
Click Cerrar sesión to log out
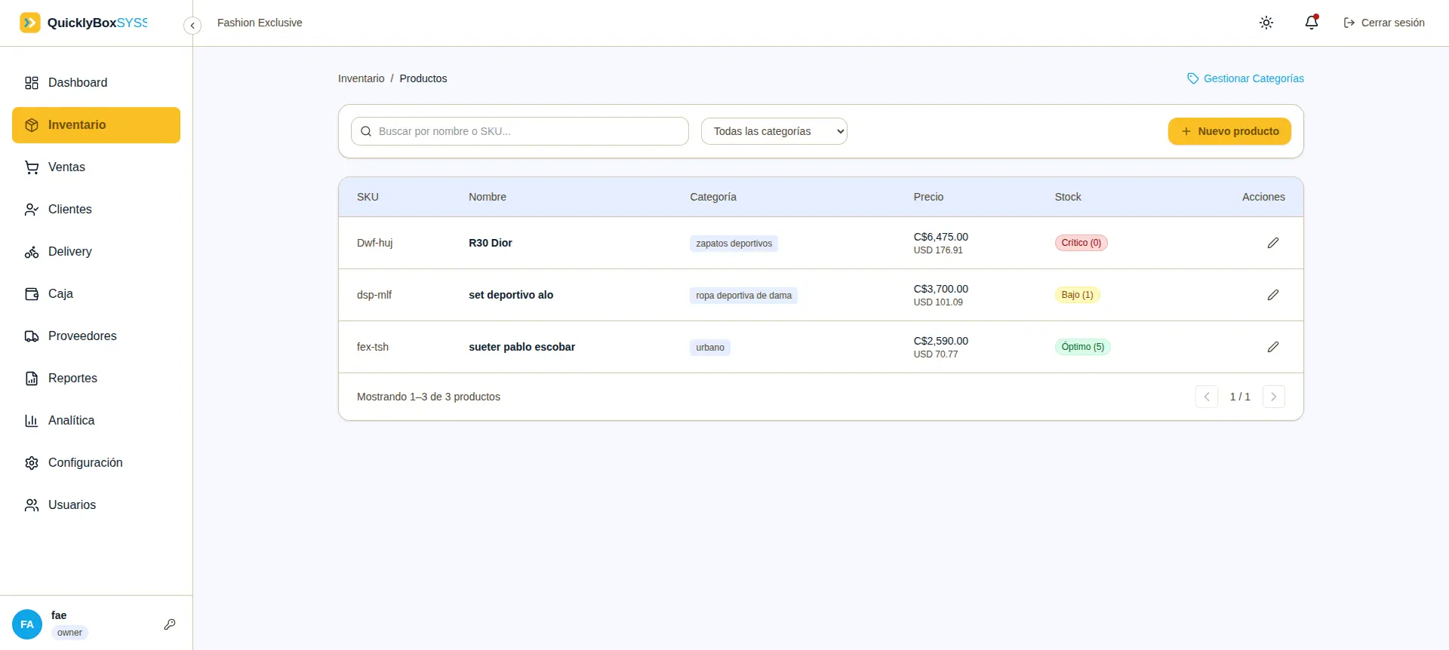pyautogui.click(x=1384, y=23)
